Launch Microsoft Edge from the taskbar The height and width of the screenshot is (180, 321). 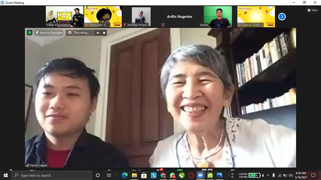tap(125, 175)
